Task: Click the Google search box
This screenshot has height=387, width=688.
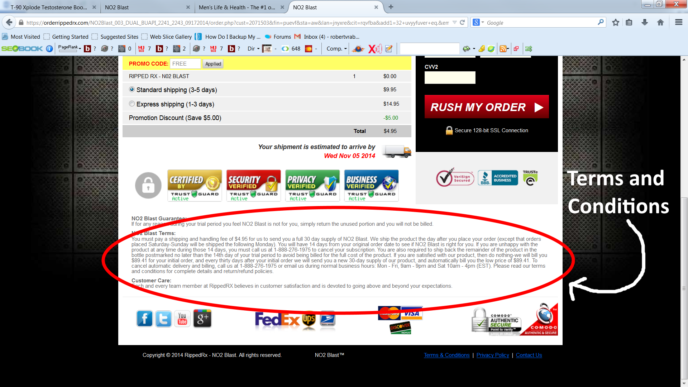Action: click(541, 23)
